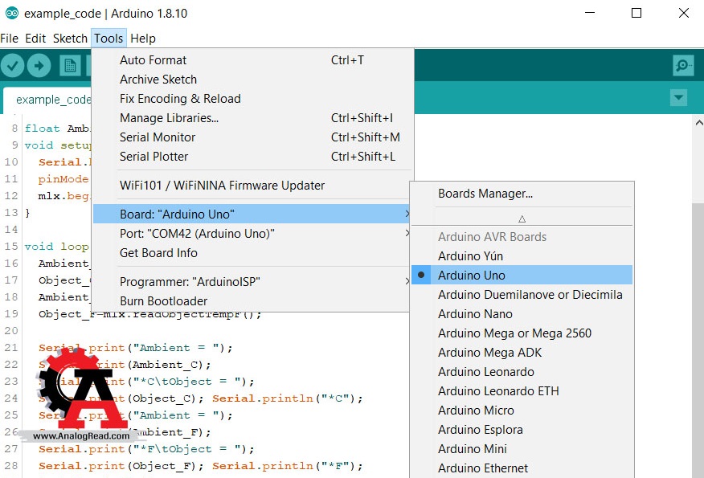The height and width of the screenshot is (478, 704).
Task: Open the Sketch menu
Action: click(70, 39)
